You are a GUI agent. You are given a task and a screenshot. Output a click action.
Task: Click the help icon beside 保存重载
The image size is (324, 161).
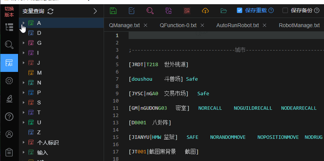(x=271, y=10)
